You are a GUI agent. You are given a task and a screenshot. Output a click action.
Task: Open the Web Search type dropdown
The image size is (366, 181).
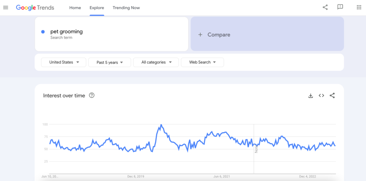[x=202, y=62]
